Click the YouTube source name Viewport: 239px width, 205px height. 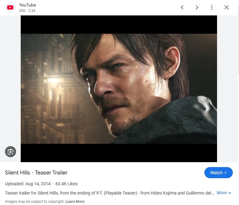click(x=28, y=5)
